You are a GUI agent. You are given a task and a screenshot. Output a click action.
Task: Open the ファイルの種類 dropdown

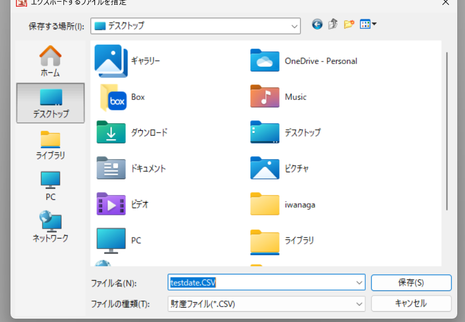click(359, 303)
